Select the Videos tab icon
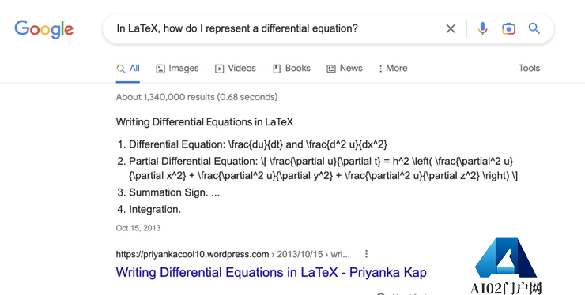The height and width of the screenshot is (295, 585). [x=220, y=69]
